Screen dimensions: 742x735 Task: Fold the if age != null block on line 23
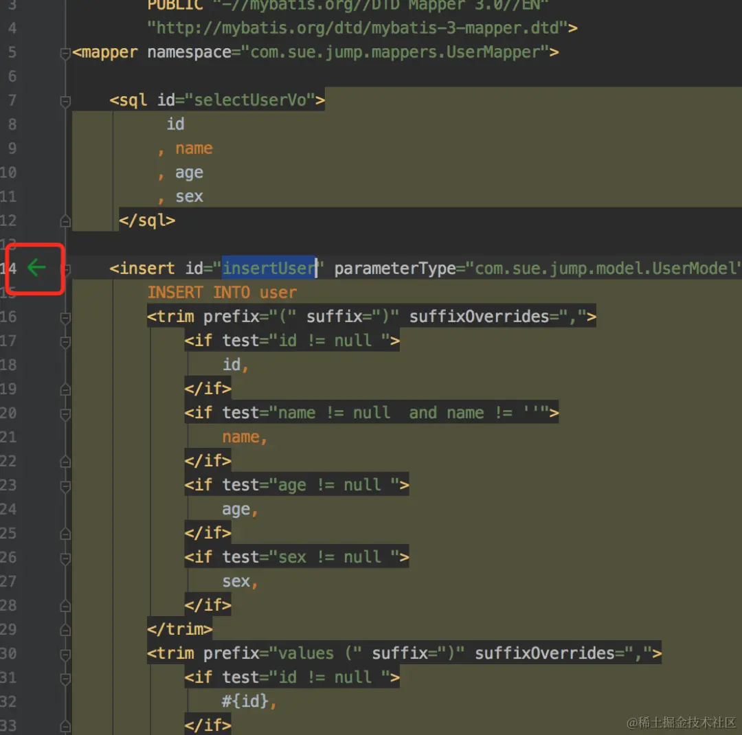tap(65, 486)
